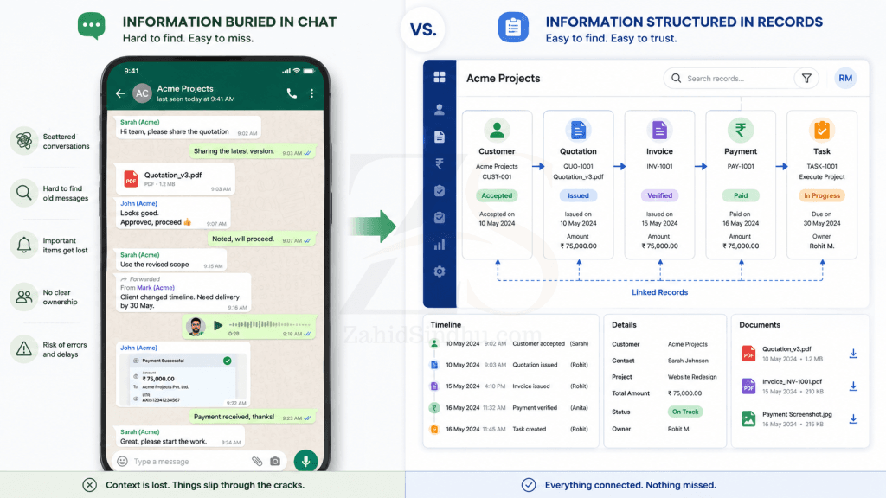Tap the emoji icon in message box
The image size is (886, 498).
click(x=122, y=462)
